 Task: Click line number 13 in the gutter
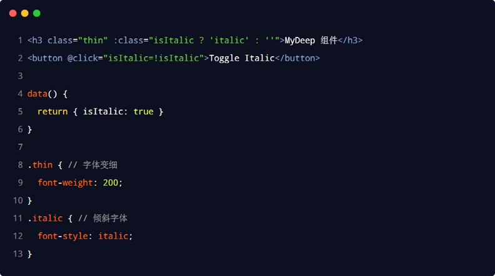(17, 254)
